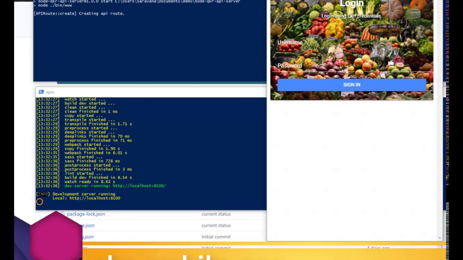
Task: Click '[APIRoute::create] Creating api route.' text
Action: [79, 13]
